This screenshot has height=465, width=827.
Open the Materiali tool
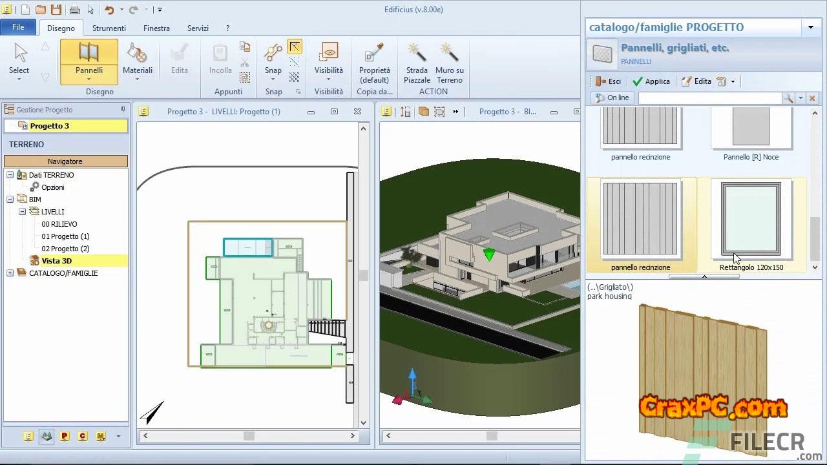pos(137,57)
